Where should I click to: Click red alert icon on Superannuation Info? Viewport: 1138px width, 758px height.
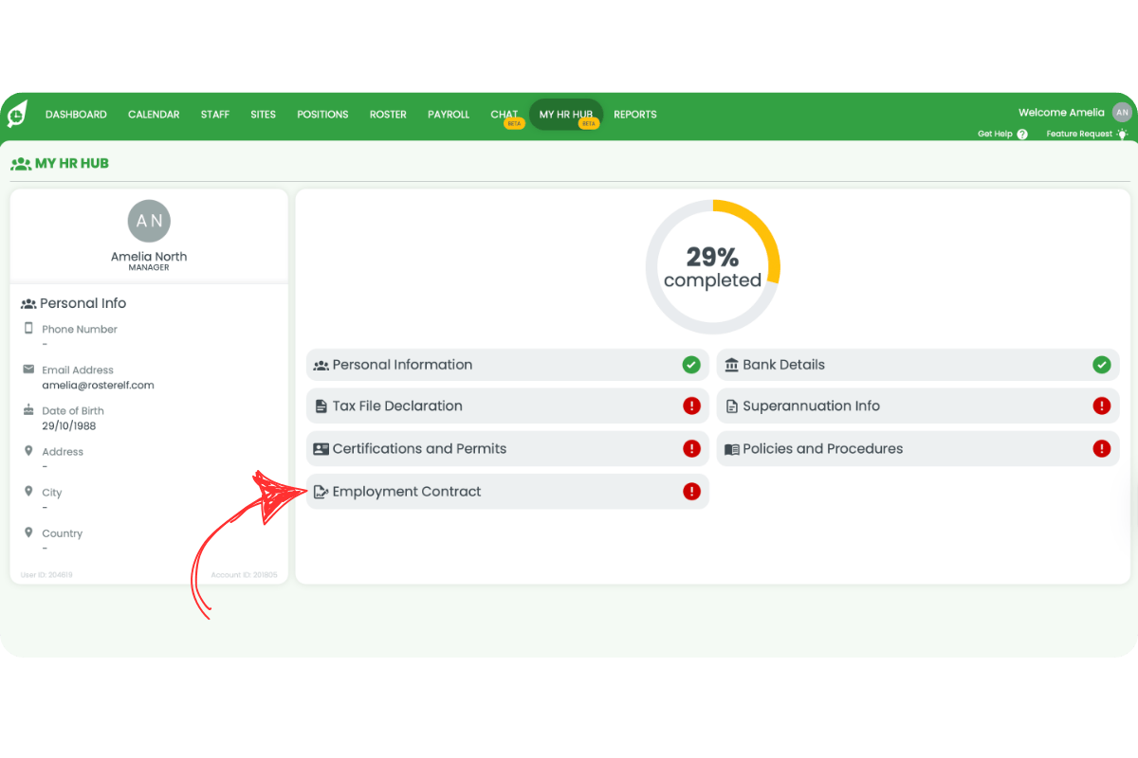1101,406
